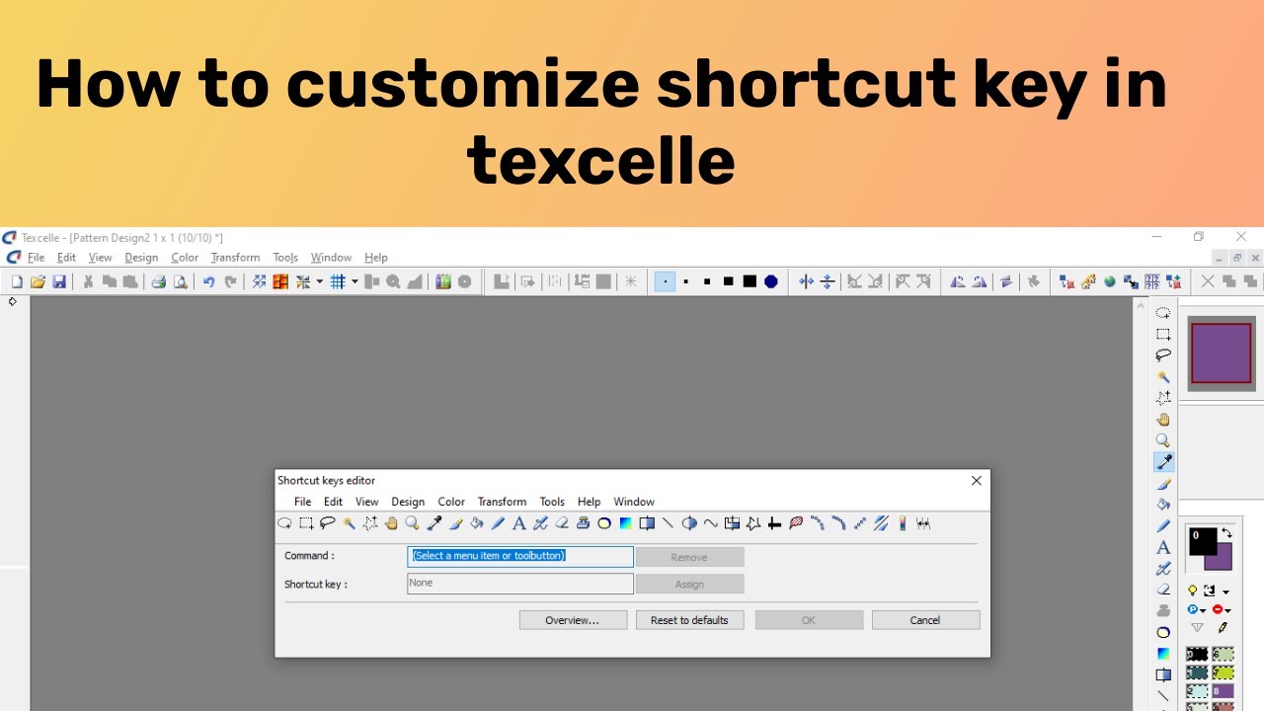
Task: Open the File menu in main window
Action: click(36, 258)
